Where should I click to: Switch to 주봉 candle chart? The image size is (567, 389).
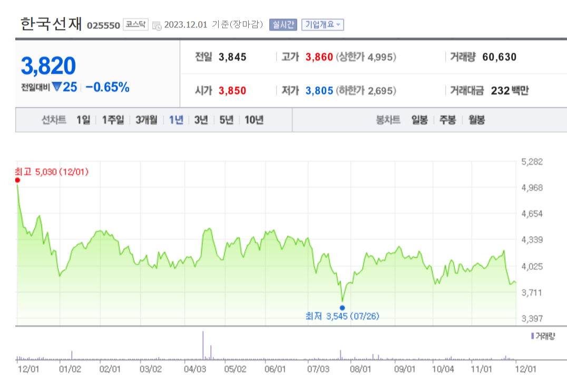(448, 119)
